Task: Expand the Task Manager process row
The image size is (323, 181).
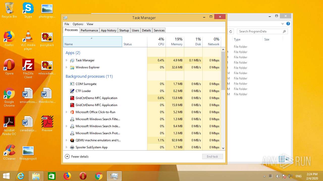Action: [67, 60]
